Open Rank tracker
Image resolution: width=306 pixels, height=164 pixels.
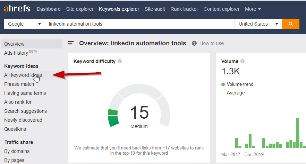click(184, 9)
